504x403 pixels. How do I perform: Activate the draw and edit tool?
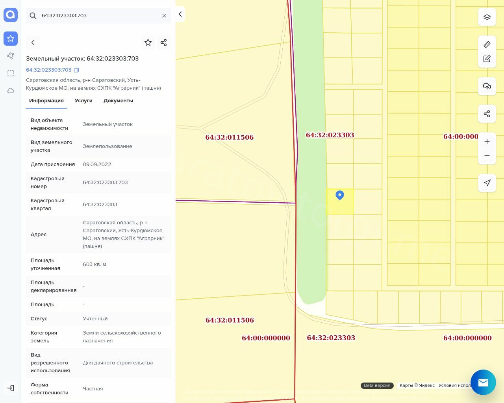(487, 59)
